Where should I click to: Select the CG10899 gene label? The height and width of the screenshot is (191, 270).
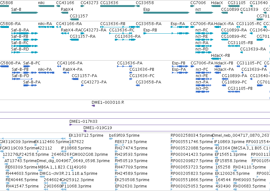pos(230,10)
